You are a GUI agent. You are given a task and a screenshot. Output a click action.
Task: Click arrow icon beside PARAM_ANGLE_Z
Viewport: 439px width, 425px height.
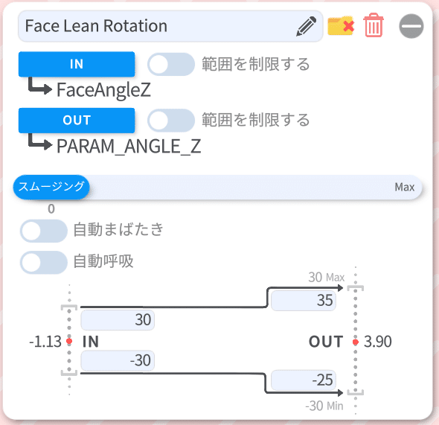[x=40, y=142]
